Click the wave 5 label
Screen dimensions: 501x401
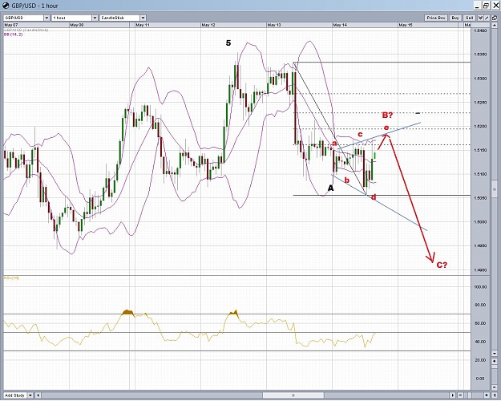[x=228, y=43]
